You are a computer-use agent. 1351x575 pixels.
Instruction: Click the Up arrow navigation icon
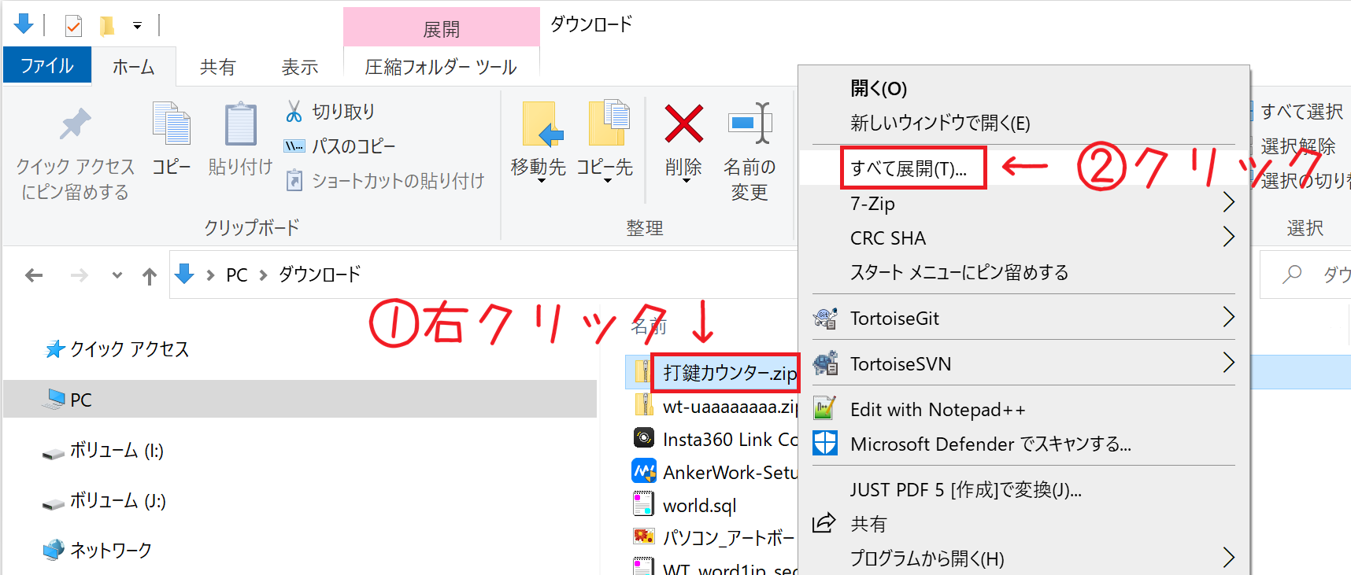150,275
